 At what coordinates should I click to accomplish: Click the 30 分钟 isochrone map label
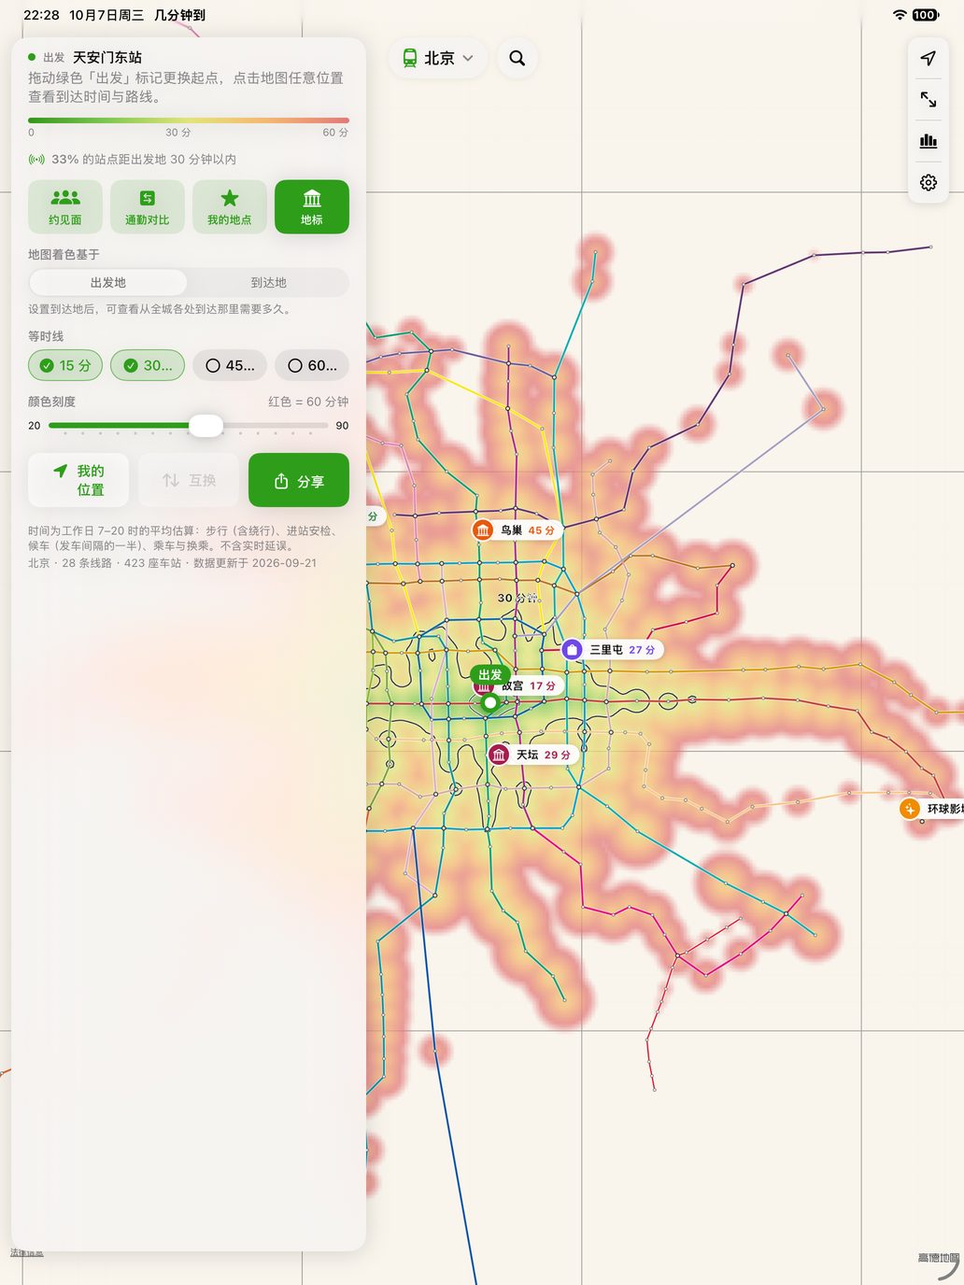point(517,598)
